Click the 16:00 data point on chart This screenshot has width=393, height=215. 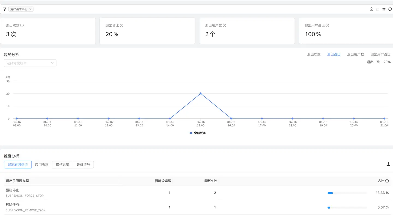tap(231, 118)
